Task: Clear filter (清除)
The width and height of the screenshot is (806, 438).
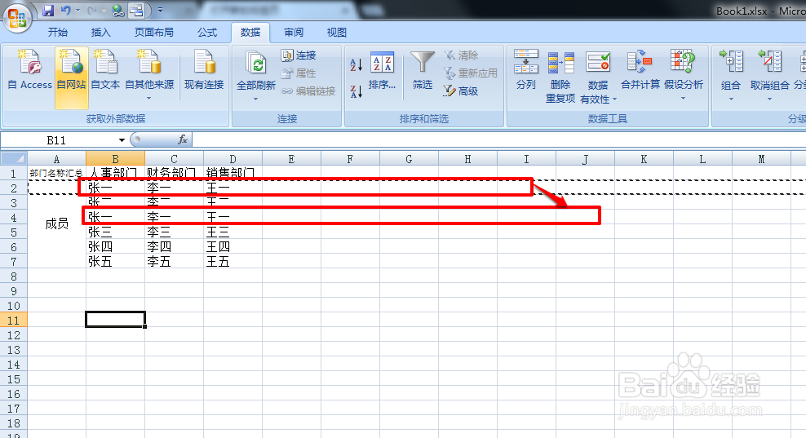Action: click(x=461, y=55)
